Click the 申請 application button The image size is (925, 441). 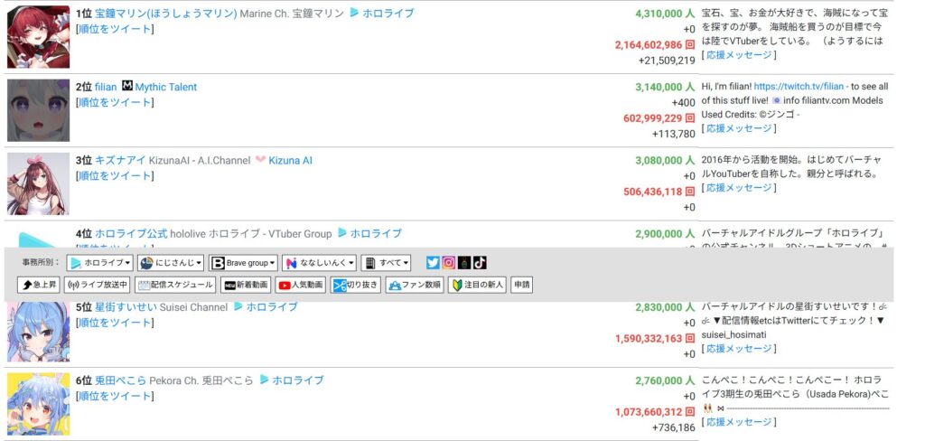click(x=521, y=285)
